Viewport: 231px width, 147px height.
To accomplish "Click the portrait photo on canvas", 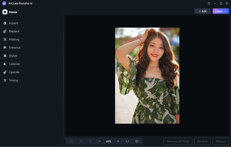I will coord(147,76).
